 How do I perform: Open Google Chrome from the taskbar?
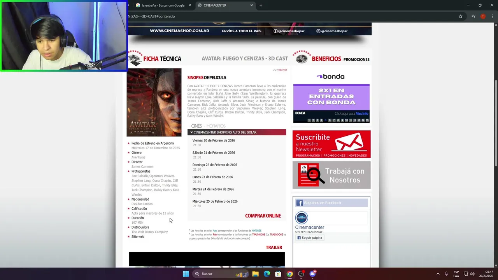coord(289,274)
